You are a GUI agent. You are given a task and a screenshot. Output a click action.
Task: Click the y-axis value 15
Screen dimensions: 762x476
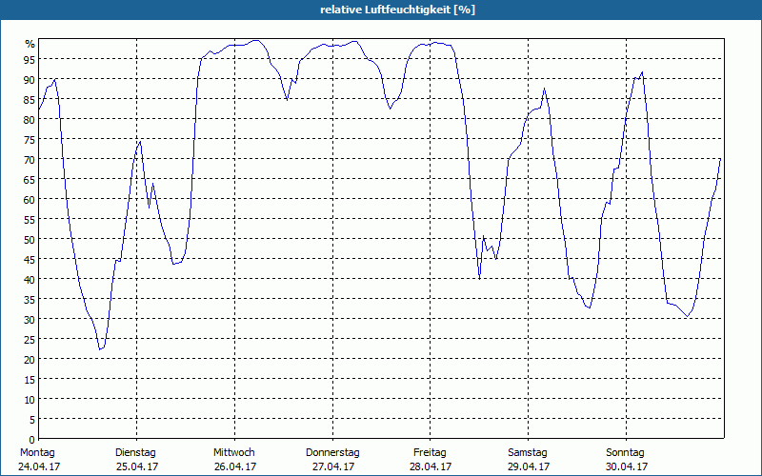(30, 379)
